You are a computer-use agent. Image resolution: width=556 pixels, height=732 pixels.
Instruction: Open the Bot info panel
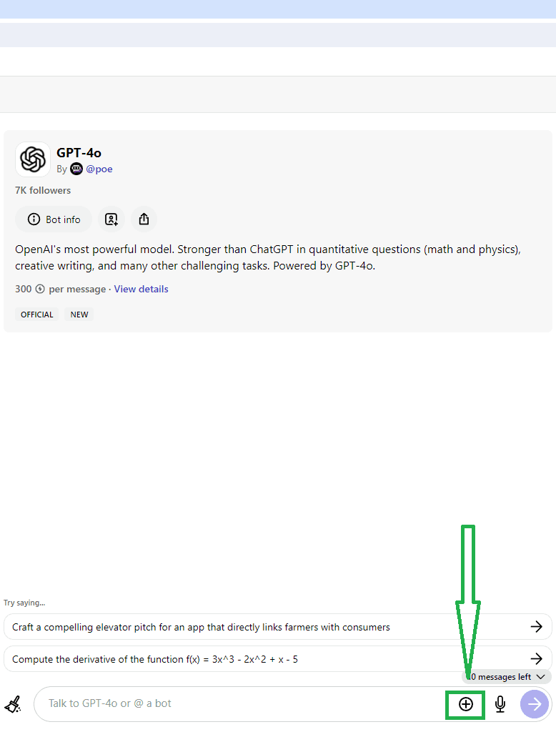pos(54,219)
